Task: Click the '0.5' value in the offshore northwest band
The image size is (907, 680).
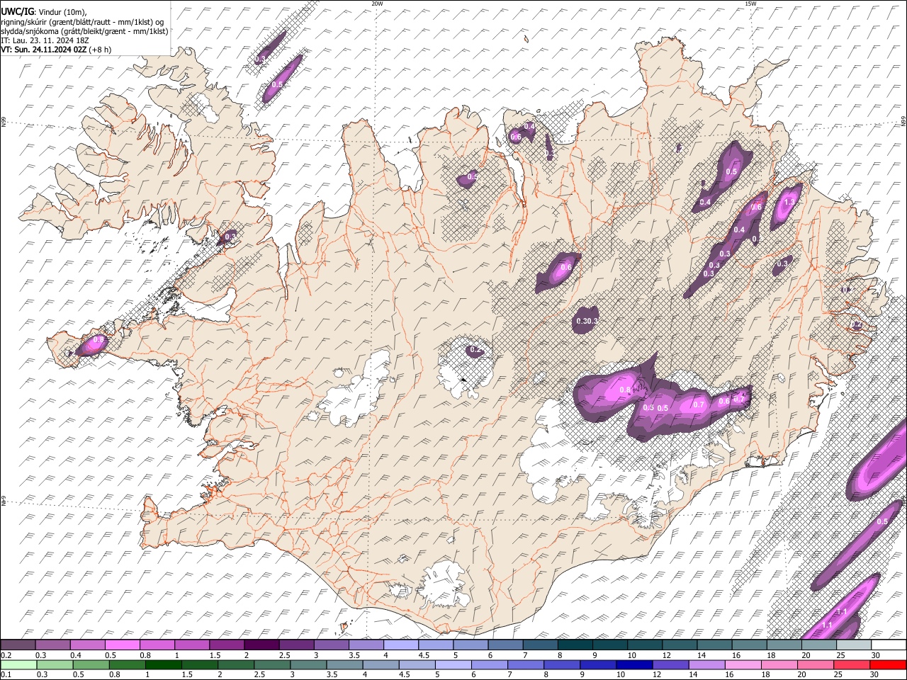Action: pos(277,84)
